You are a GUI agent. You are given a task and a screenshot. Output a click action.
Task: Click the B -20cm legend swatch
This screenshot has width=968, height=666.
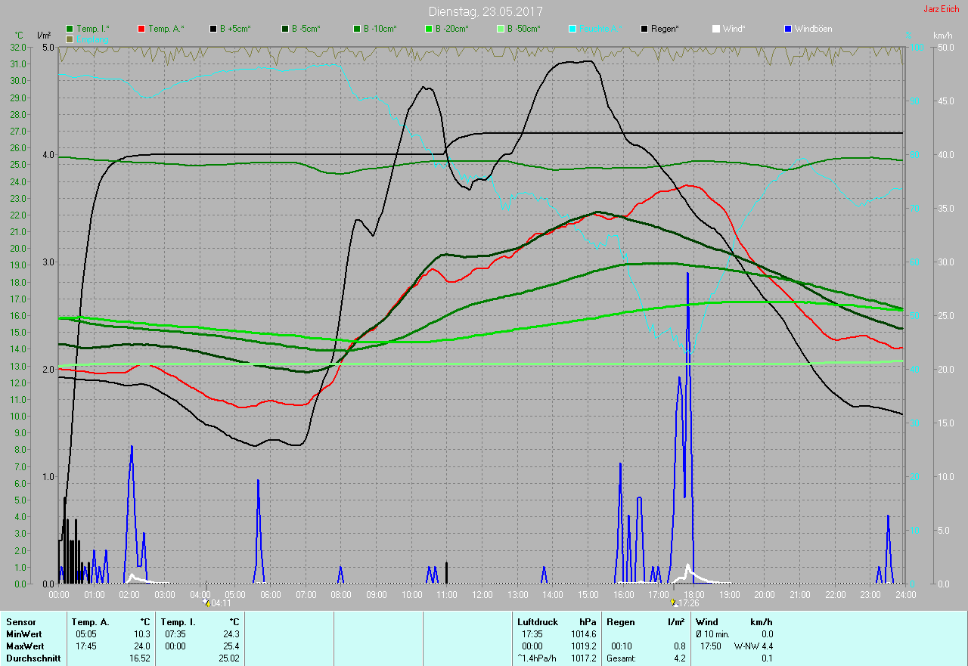pyautogui.click(x=428, y=29)
